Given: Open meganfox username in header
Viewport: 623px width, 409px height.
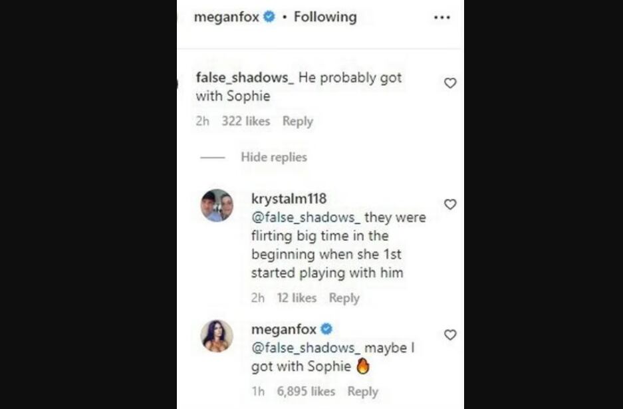Looking at the screenshot, I should click(x=226, y=17).
